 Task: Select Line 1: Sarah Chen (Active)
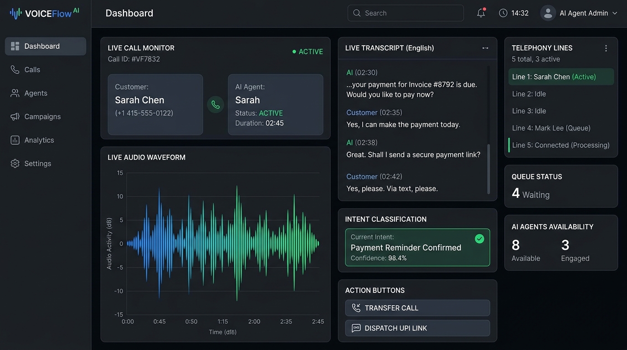pyautogui.click(x=561, y=77)
